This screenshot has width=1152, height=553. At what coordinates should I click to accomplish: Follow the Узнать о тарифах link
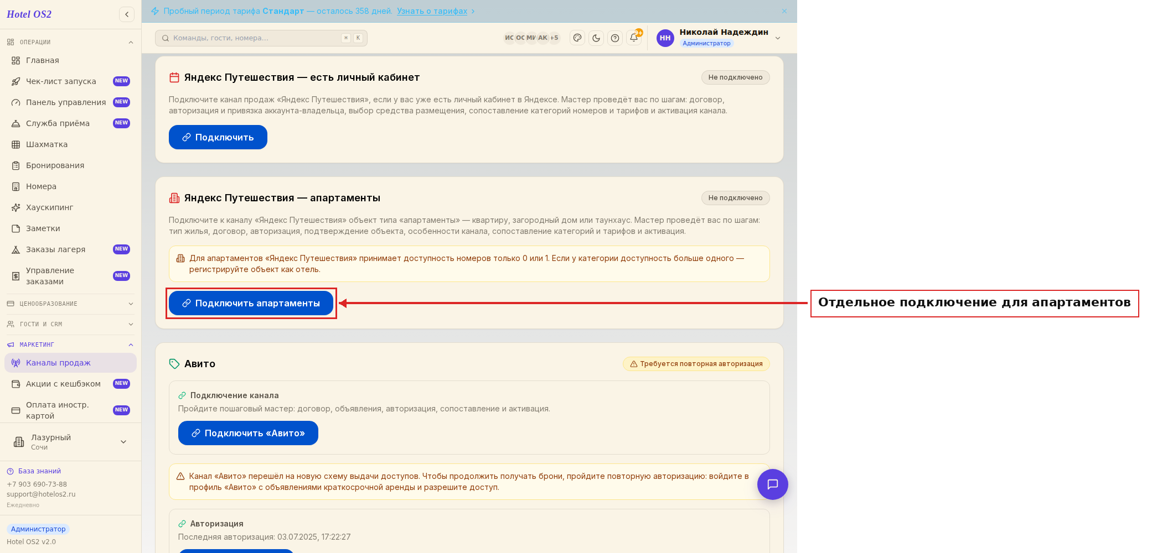(432, 11)
